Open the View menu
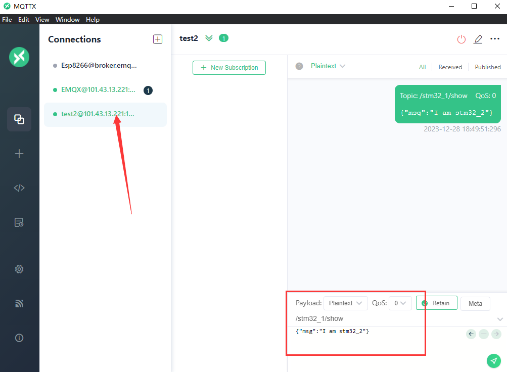 (42, 19)
